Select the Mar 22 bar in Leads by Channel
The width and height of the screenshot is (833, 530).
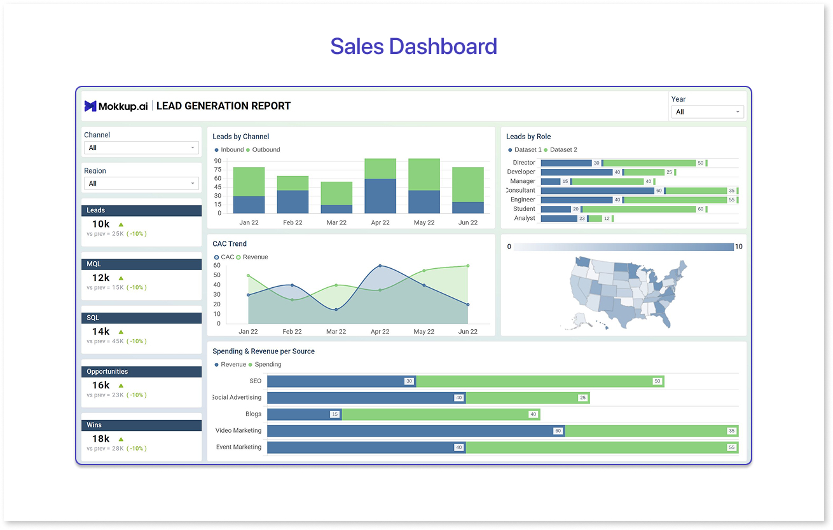336,198
